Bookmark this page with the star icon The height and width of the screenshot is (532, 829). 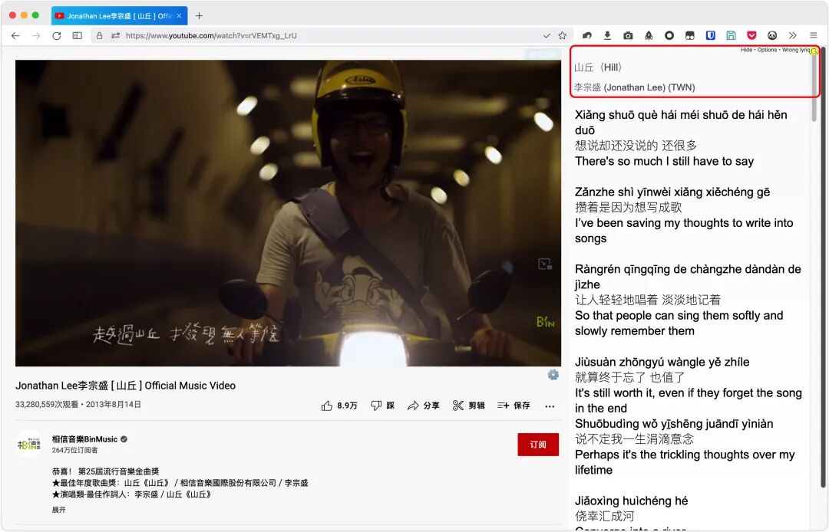(563, 35)
